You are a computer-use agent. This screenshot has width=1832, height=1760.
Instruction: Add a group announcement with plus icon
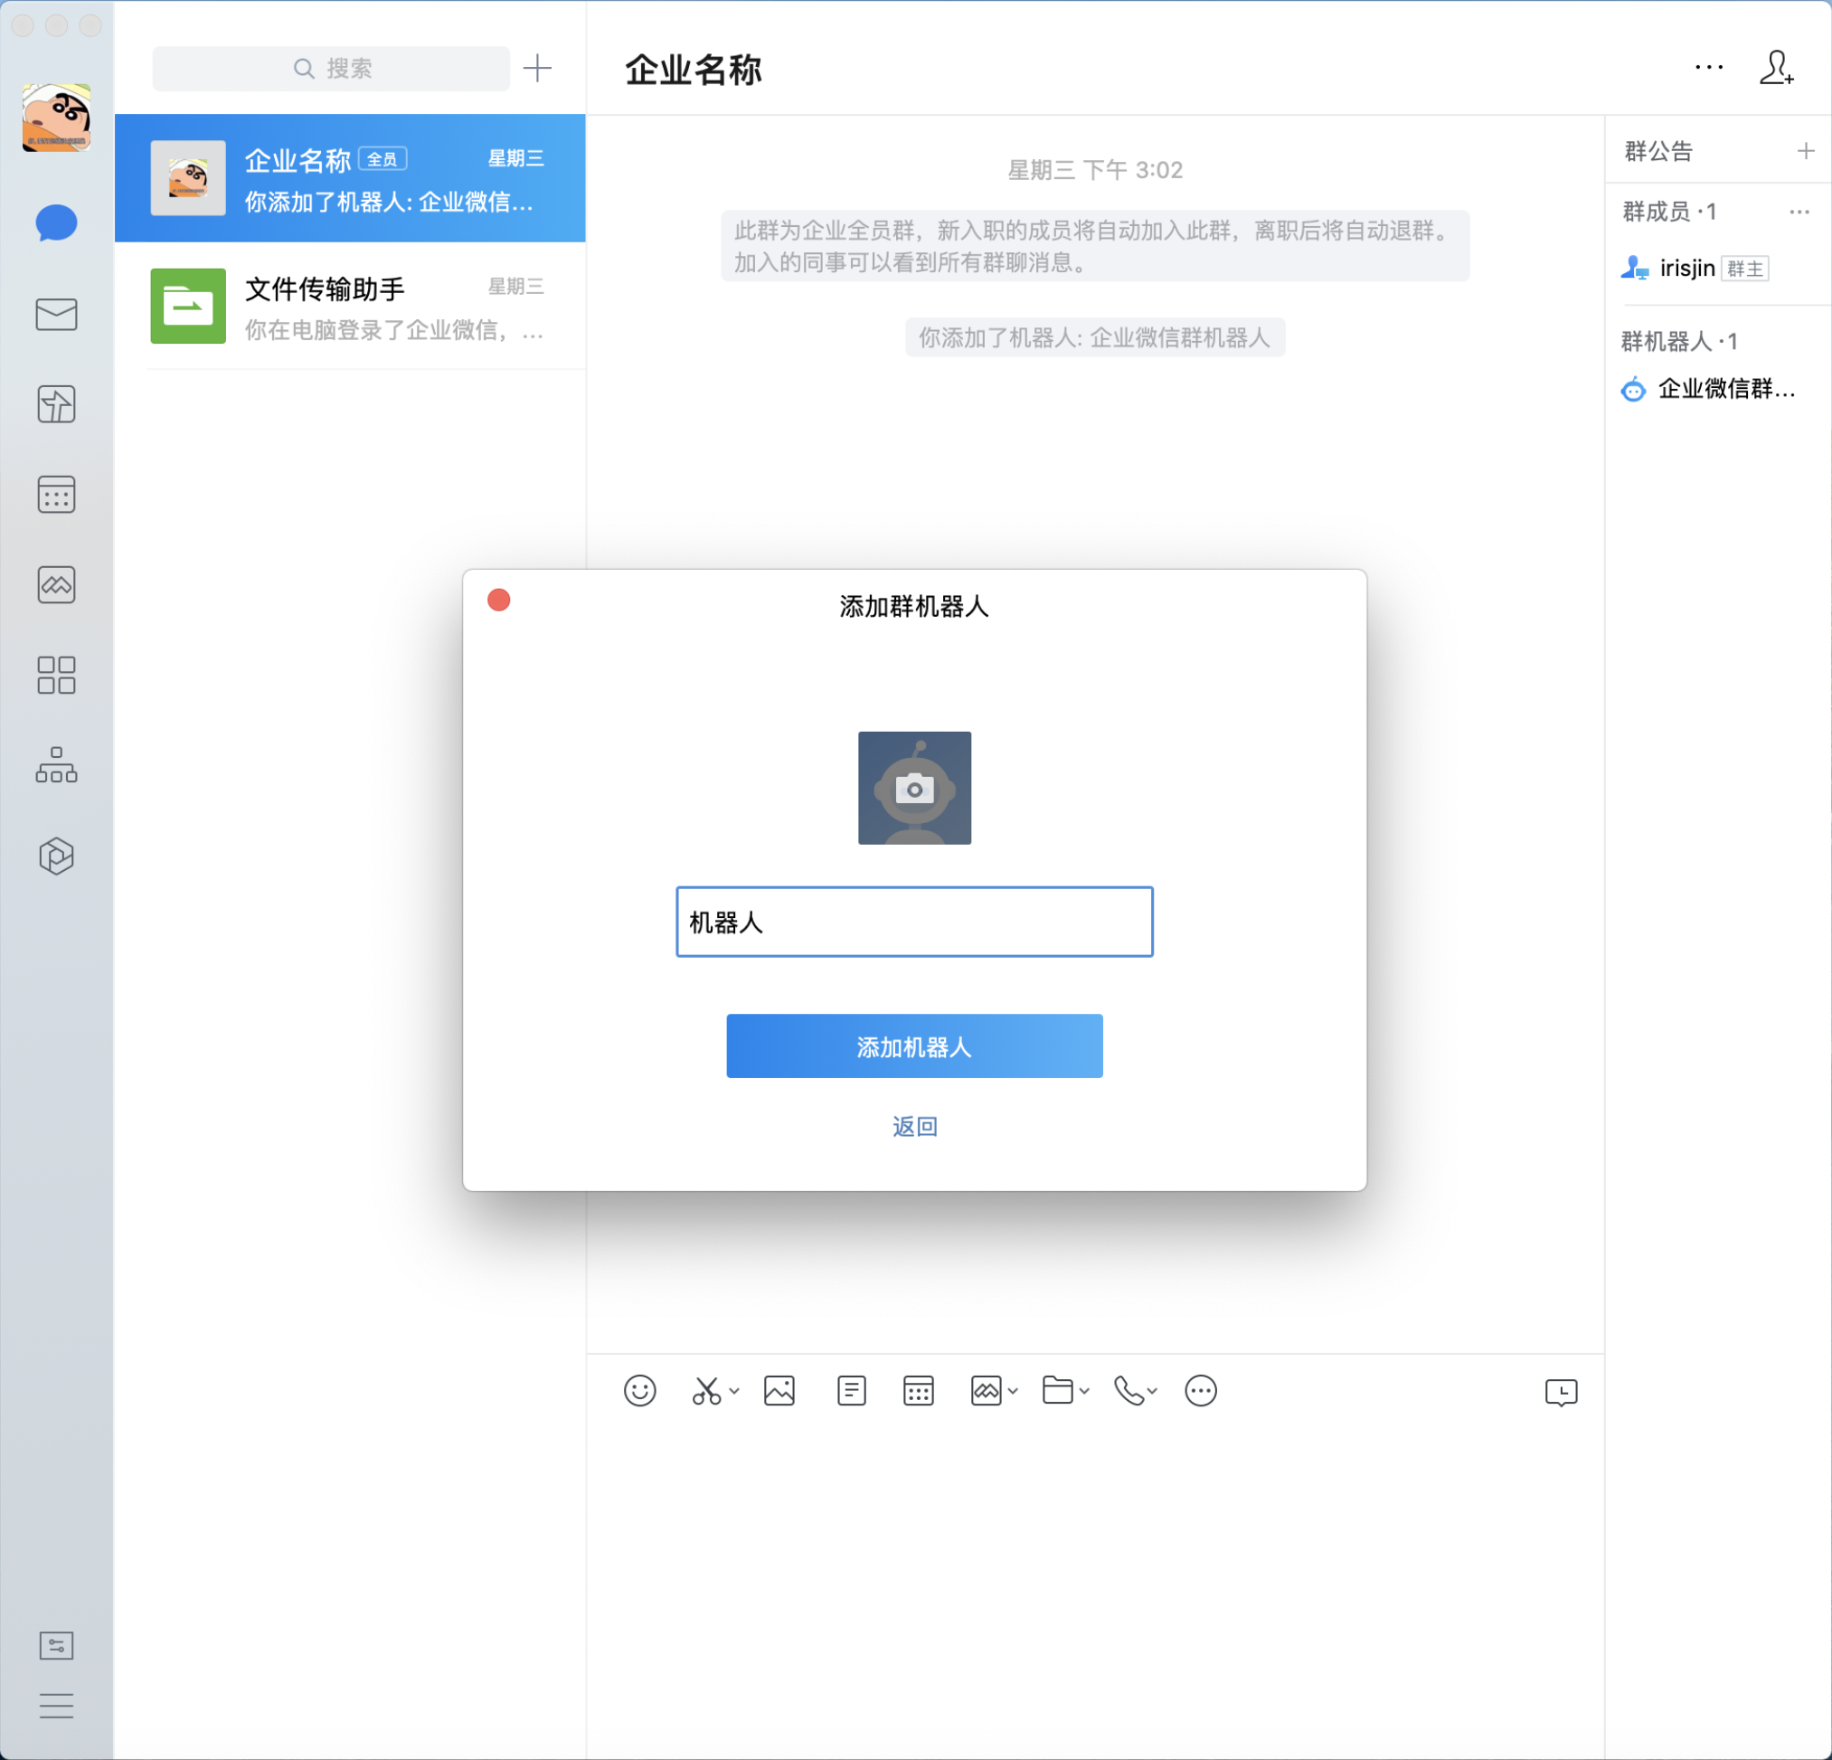(1805, 151)
